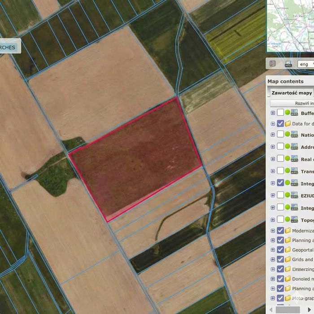
Task: Enable the Natio layer checkbox
Action: pos(280,134)
